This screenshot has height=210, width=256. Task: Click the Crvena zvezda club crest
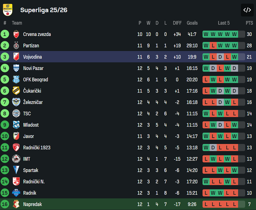pyautogui.click(x=16, y=34)
